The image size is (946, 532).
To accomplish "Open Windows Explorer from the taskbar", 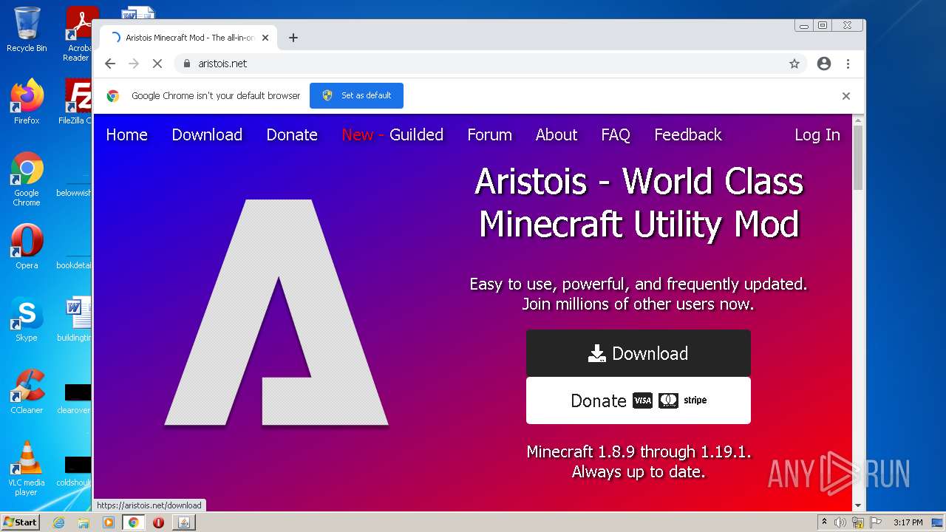I will click(x=84, y=522).
